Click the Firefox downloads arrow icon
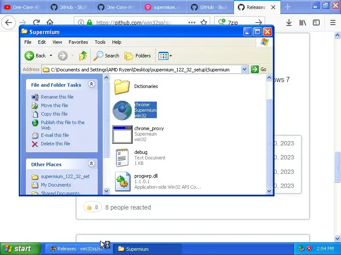 [x=289, y=23]
